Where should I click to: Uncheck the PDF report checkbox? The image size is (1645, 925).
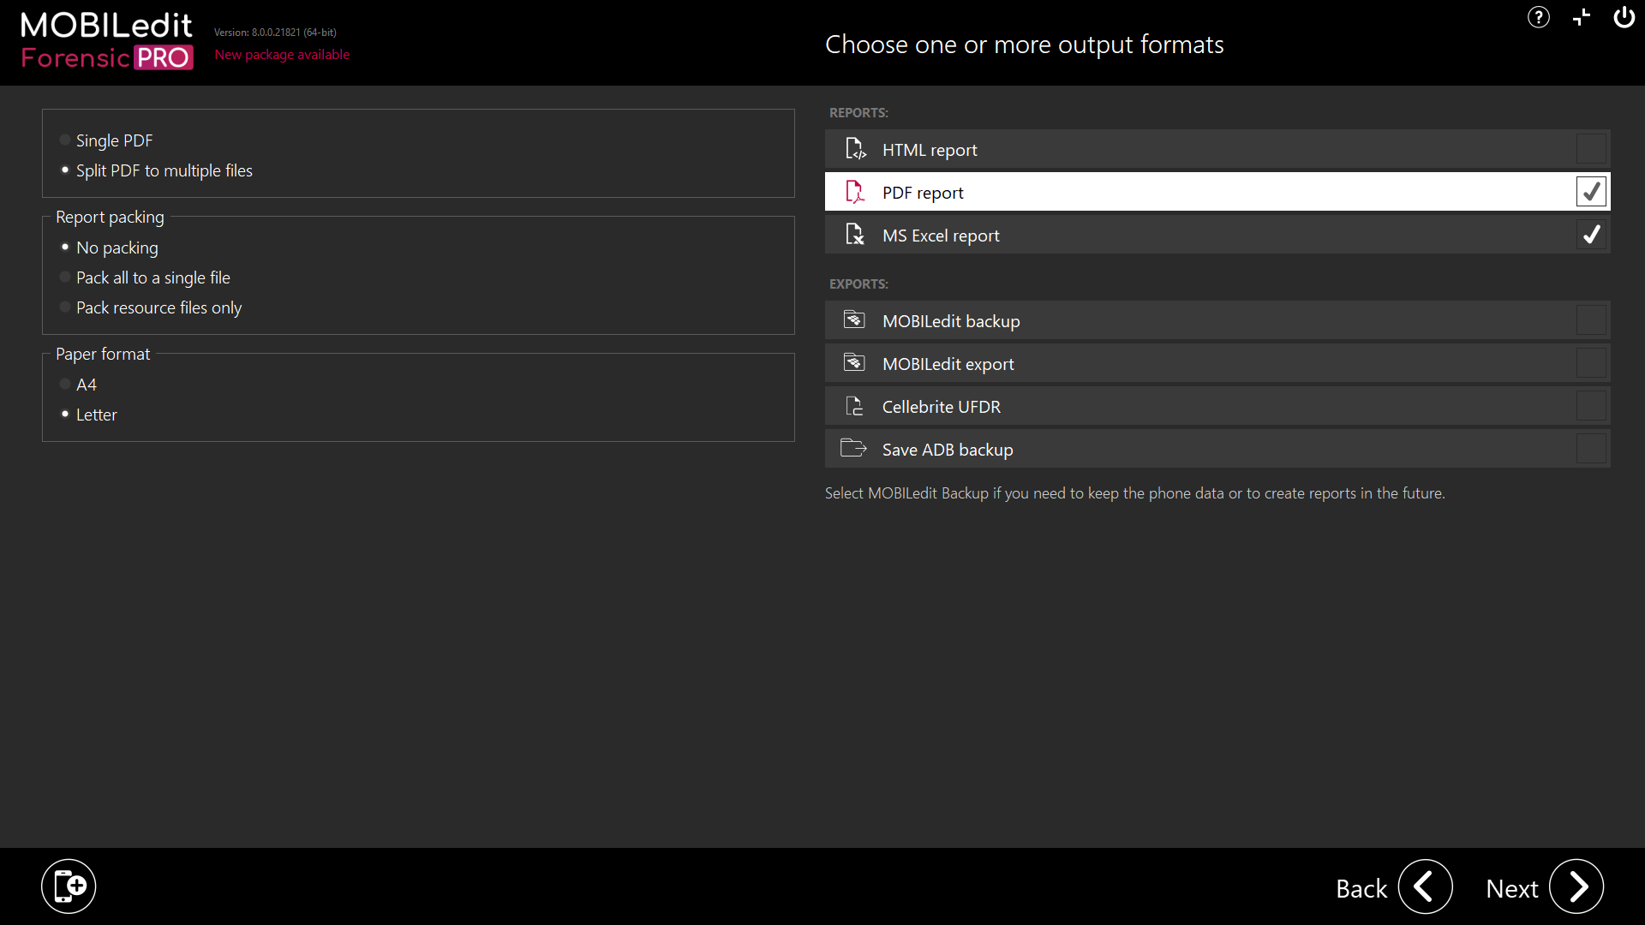(1591, 192)
